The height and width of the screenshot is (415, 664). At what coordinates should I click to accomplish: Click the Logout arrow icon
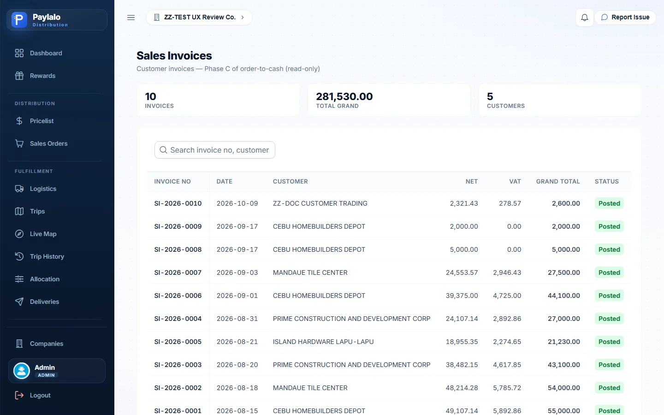pyautogui.click(x=19, y=395)
